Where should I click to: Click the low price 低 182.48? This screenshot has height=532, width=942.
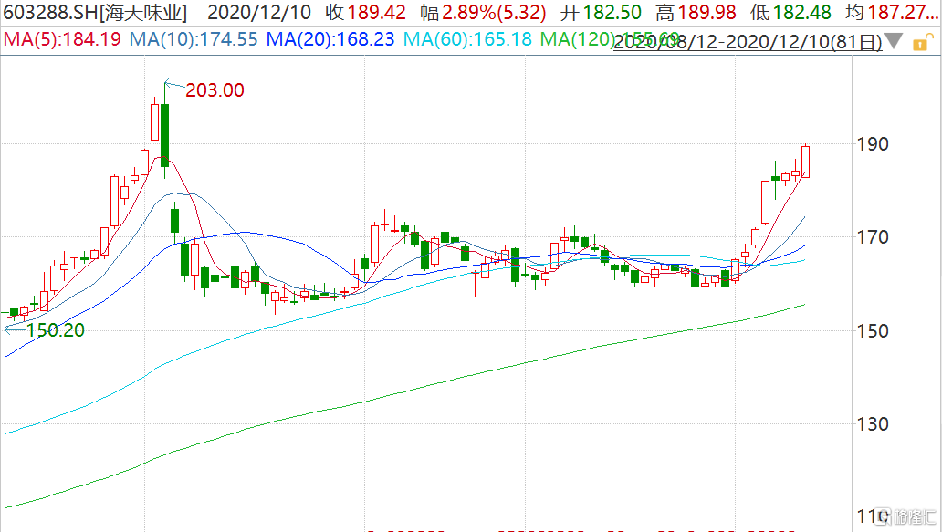coord(790,12)
